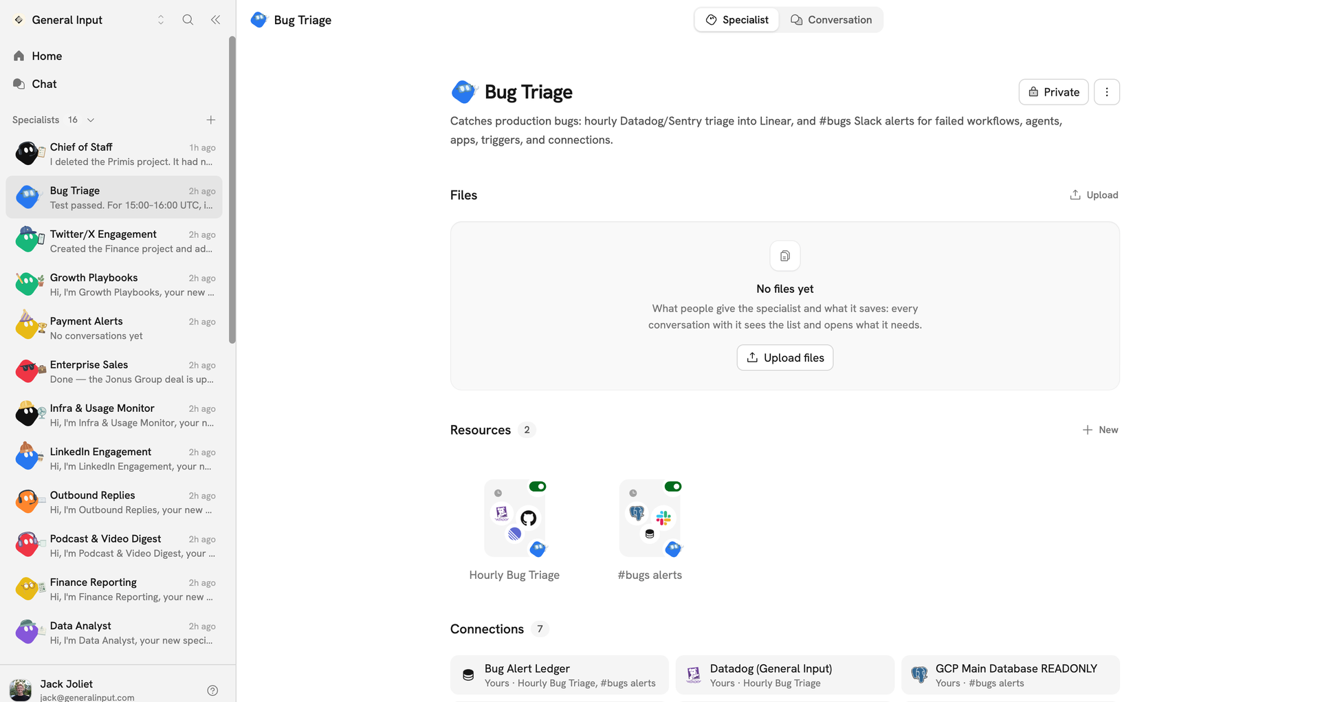Collapse the sidebar with double-chevron icon
The width and height of the screenshot is (1320, 702).
coord(215,20)
